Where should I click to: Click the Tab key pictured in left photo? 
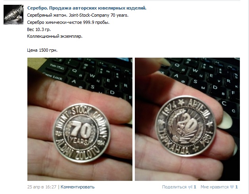(x=57, y=66)
